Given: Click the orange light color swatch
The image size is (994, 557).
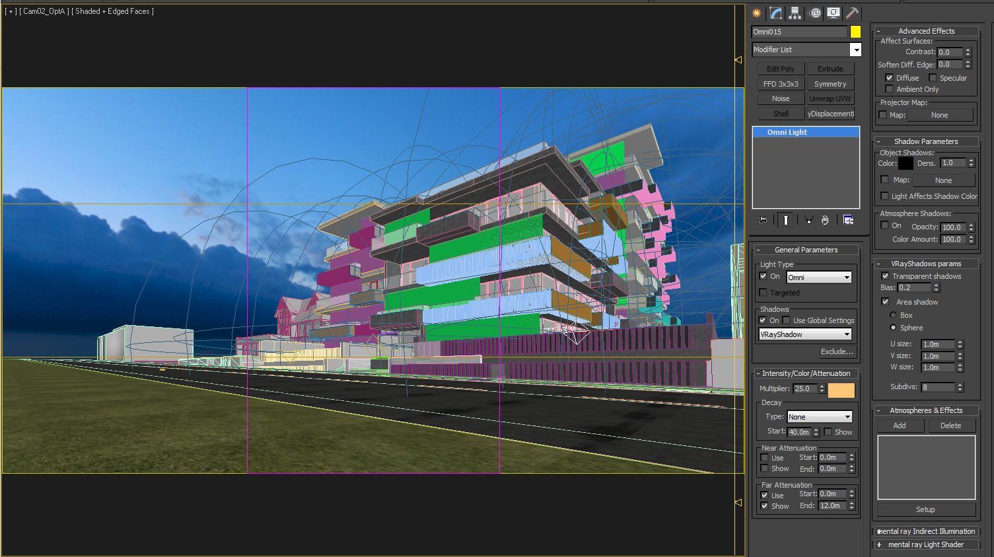Looking at the screenshot, I should point(841,390).
